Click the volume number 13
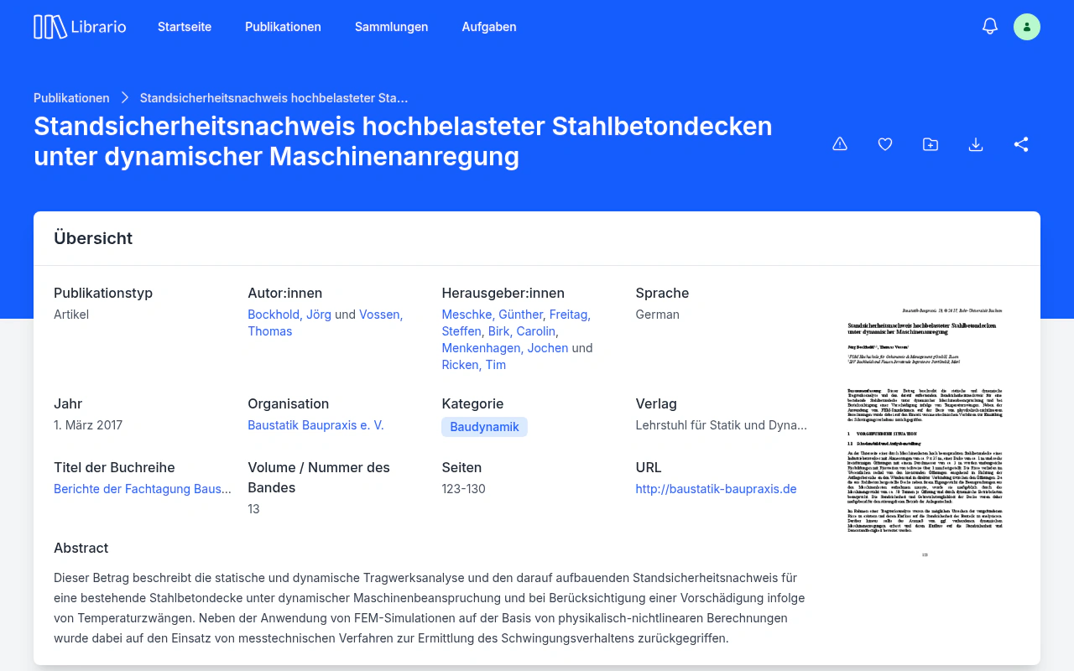Image resolution: width=1074 pixels, height=671 pixels. (x=253, y=509)
